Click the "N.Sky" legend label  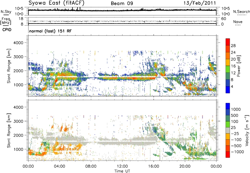(x=6, y=12)
